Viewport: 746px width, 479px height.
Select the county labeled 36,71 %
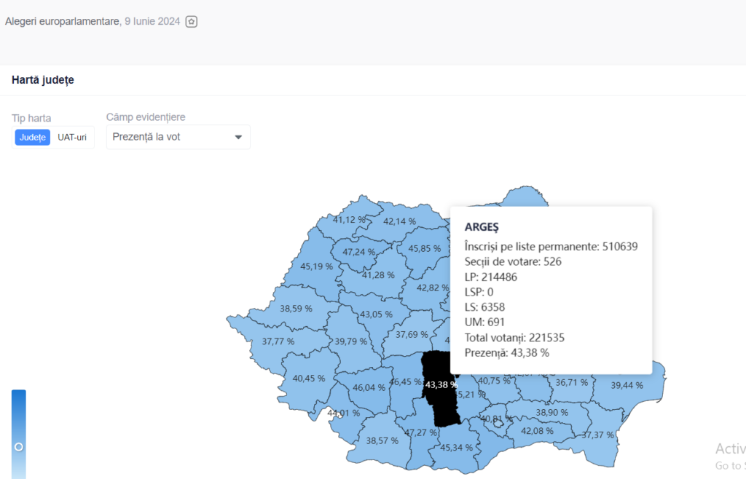click(x=571, y=382)
